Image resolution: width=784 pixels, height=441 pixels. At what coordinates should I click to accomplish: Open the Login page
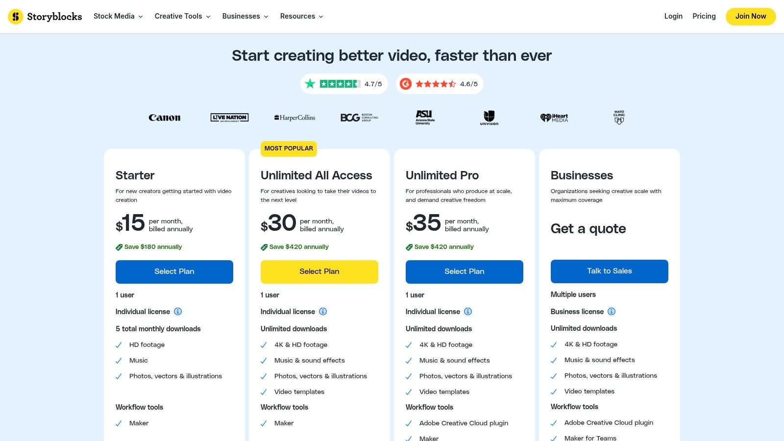(x=673, y=16)
